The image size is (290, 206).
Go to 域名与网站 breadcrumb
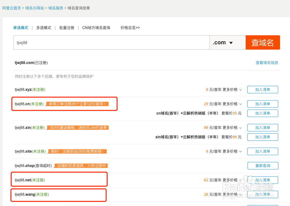tap(35, 8)
